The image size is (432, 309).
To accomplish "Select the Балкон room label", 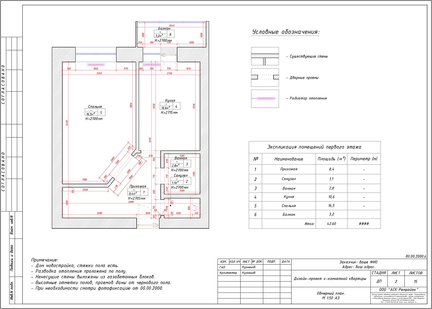I will [164, 28].
